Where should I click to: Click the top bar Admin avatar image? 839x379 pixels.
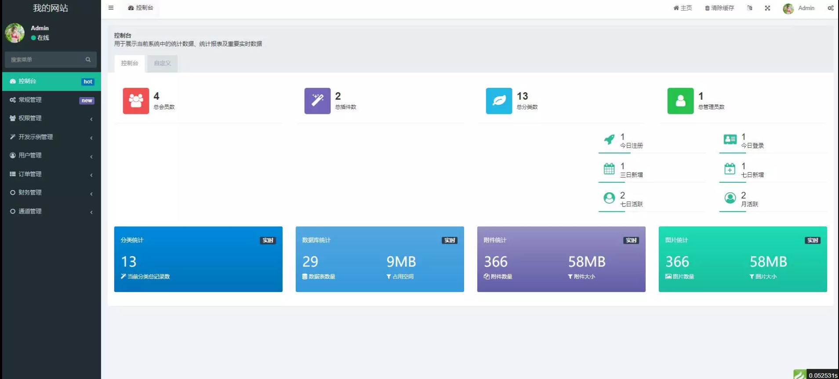(788, 8)
